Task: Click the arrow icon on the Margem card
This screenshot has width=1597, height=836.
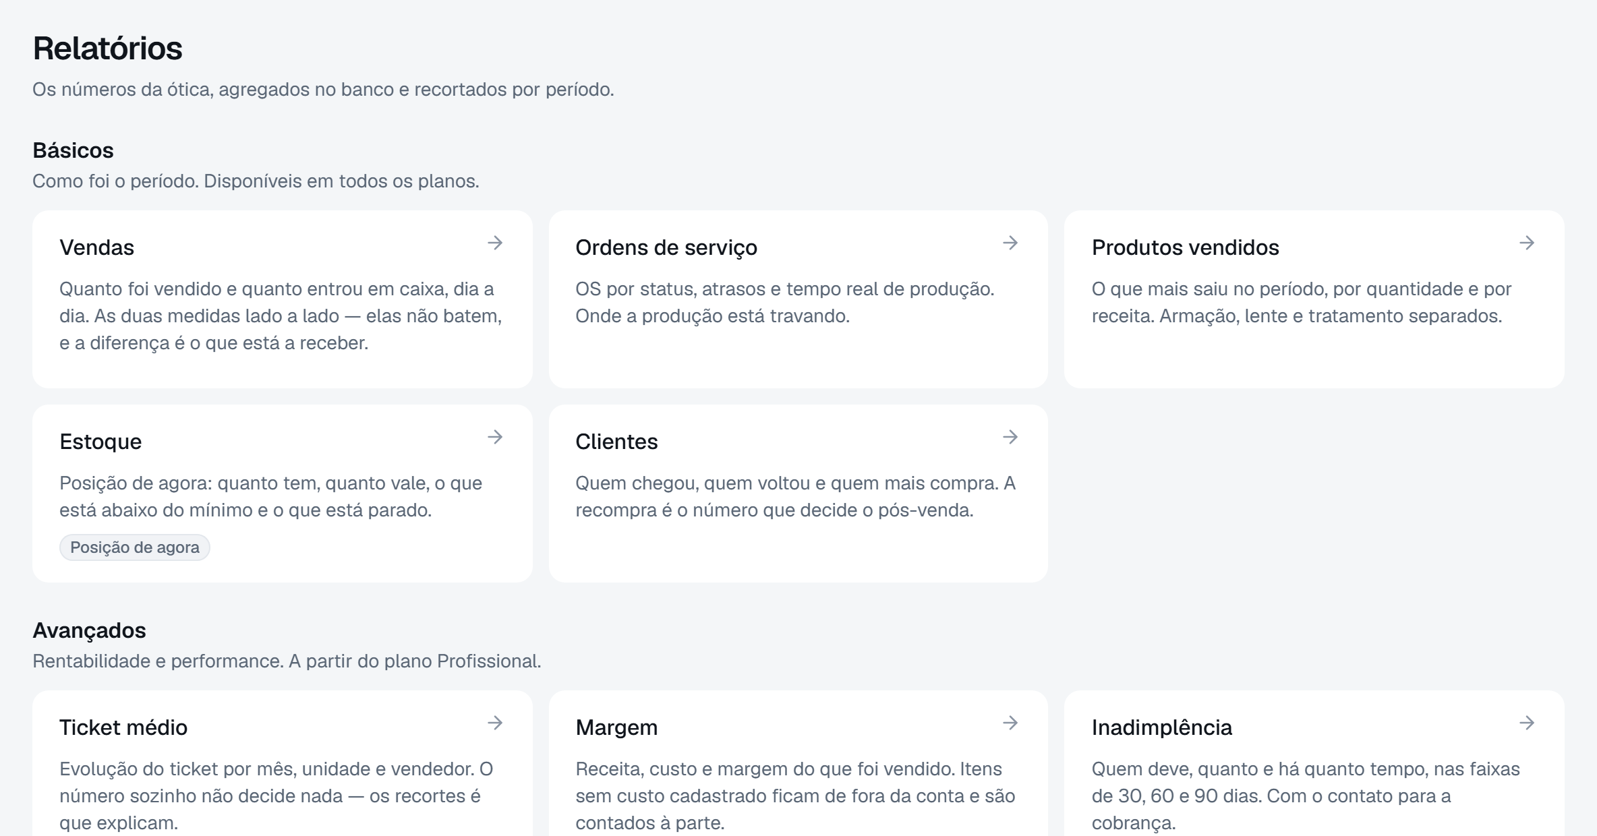Action: point(1010,723)
